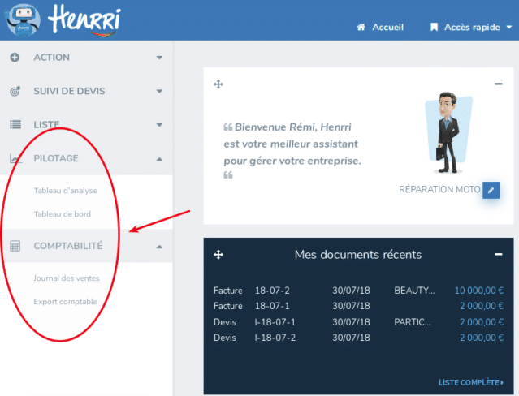Click Accès rapide label
The width and height of the screenshot is (519, 396).
[472, 27]
